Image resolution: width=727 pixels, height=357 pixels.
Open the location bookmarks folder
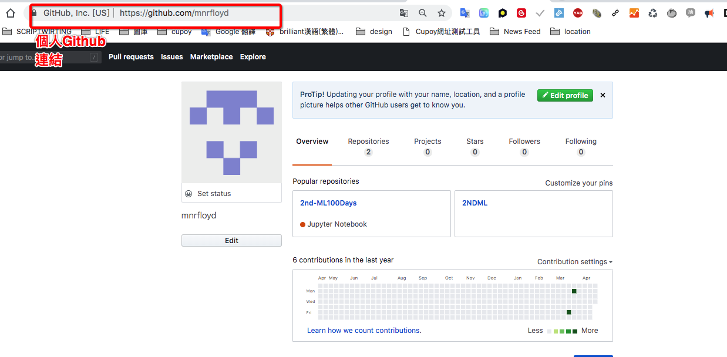point(570,32)
